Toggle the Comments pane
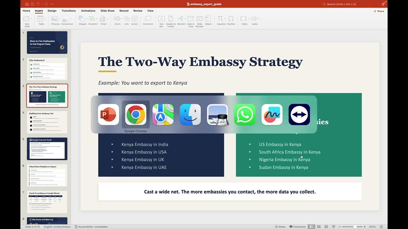 click(297, 227)
